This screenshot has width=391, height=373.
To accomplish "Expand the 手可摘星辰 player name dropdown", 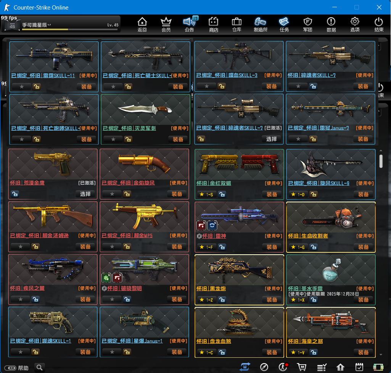I will 49,25.
